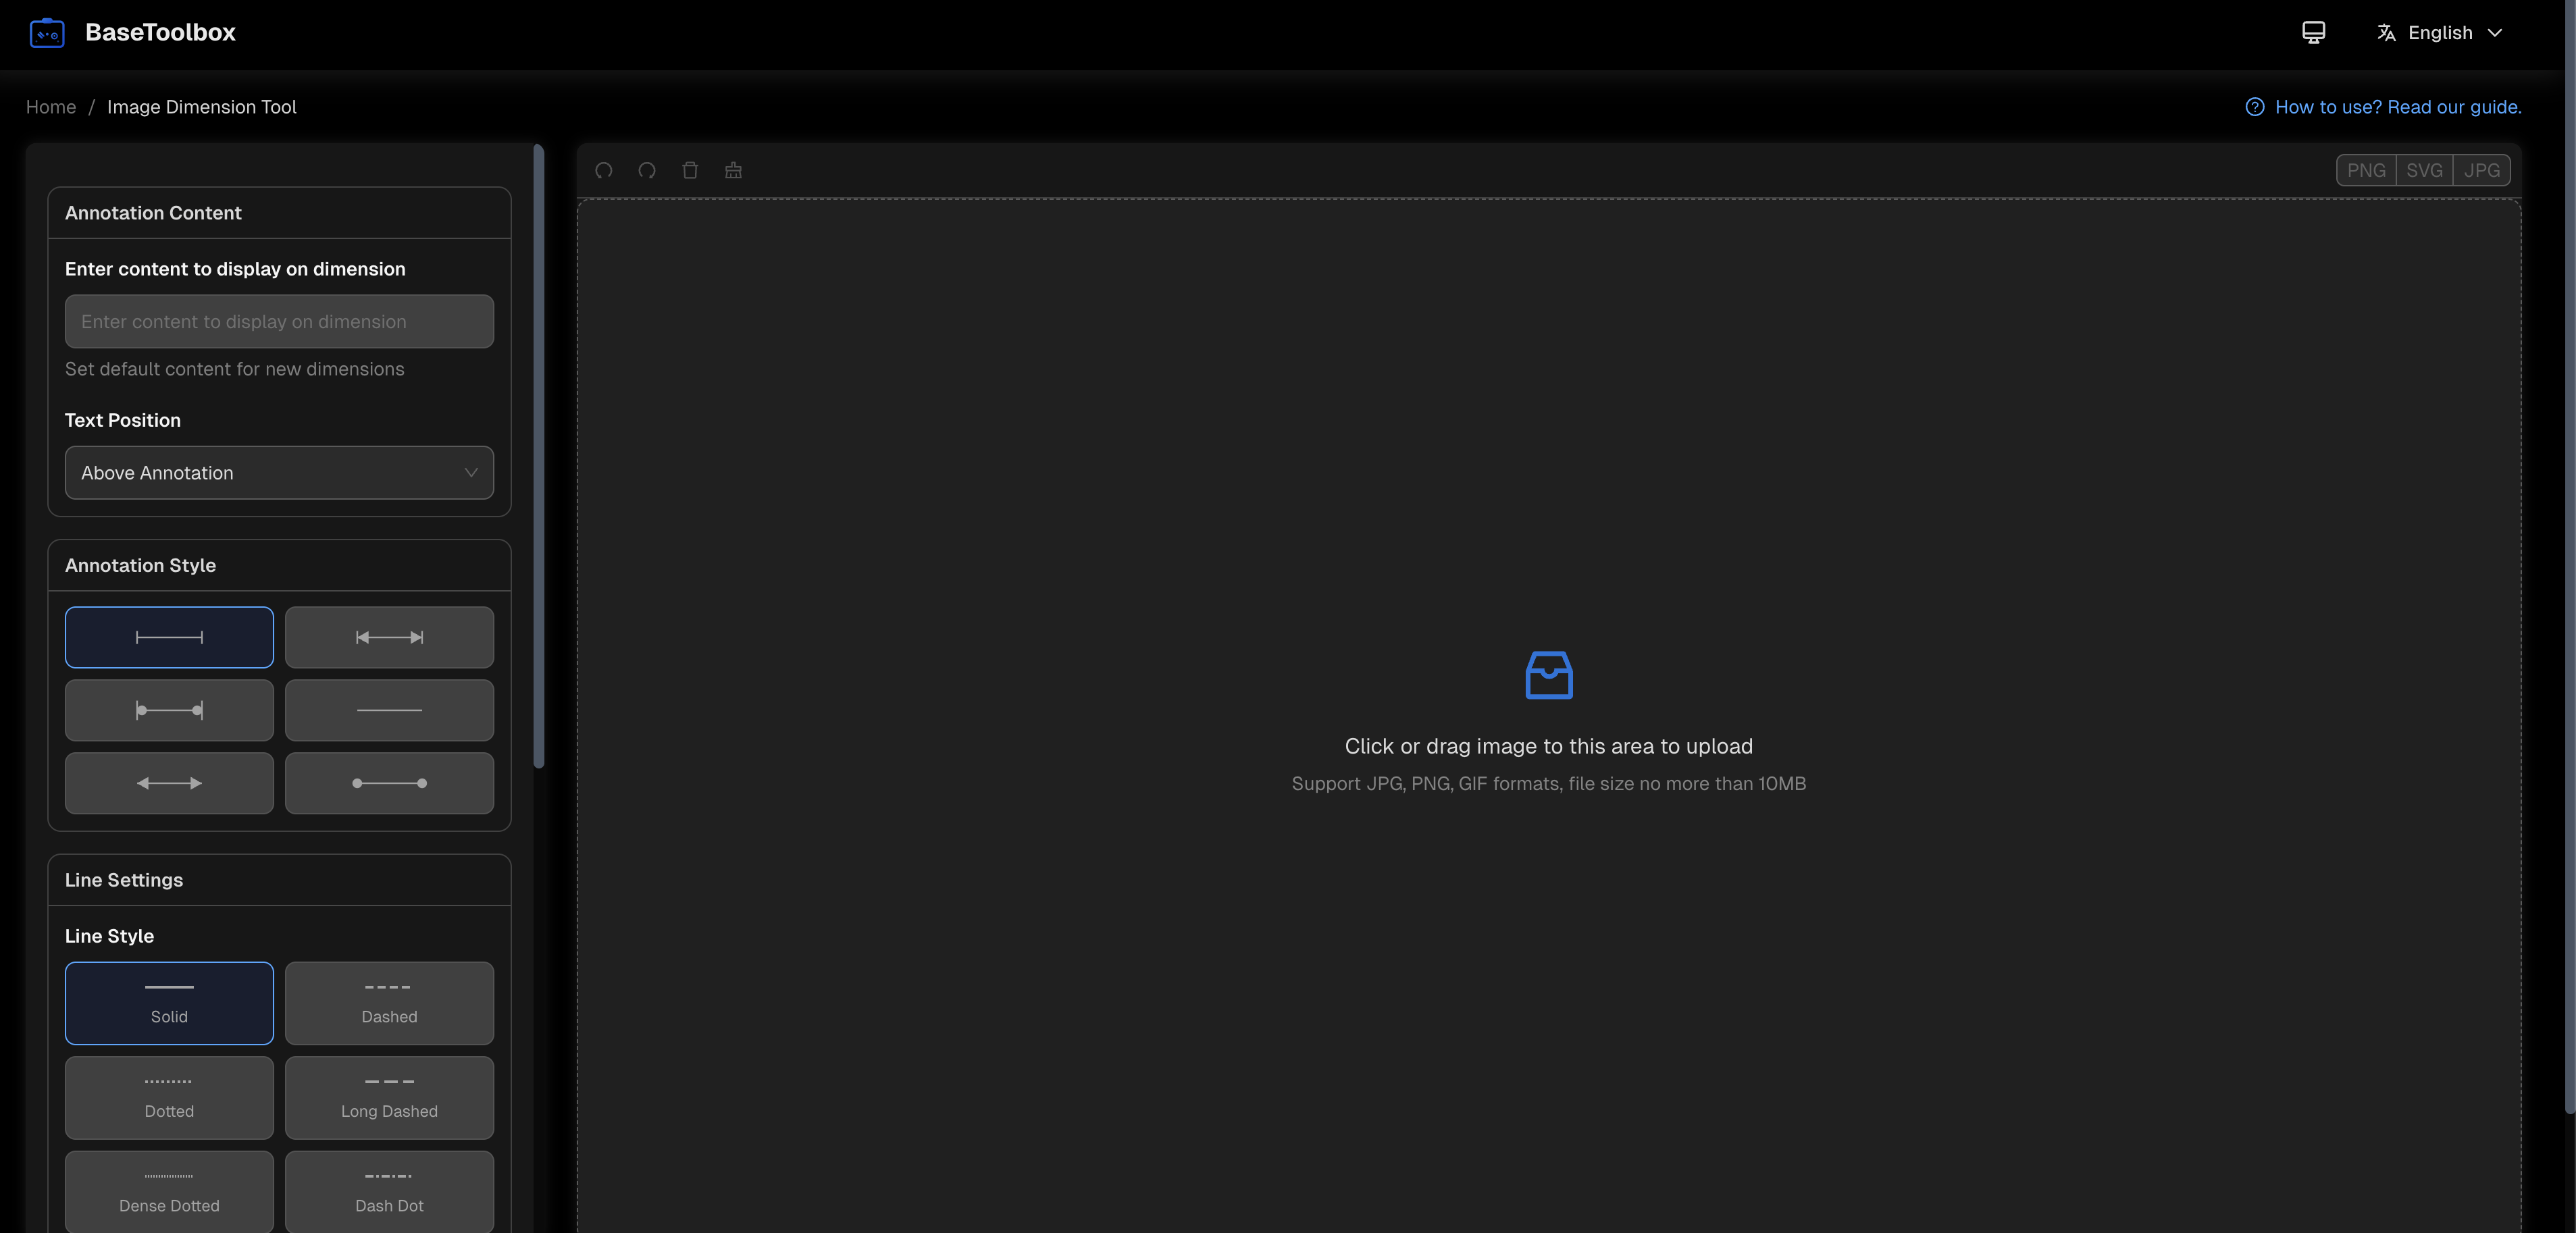Open the Text Position dropdown
The height and width of the screenshot is (1233, 2576).
coord(278,472)
